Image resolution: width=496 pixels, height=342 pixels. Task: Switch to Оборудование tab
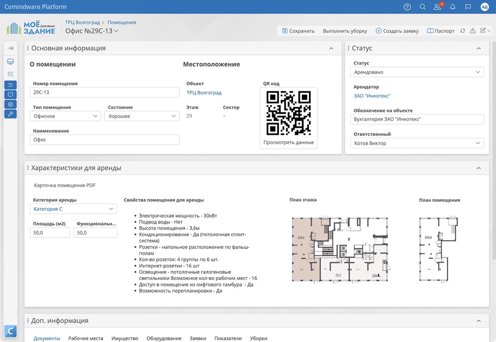point(164,338)
